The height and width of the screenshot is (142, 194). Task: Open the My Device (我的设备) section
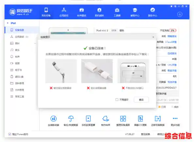46,12
